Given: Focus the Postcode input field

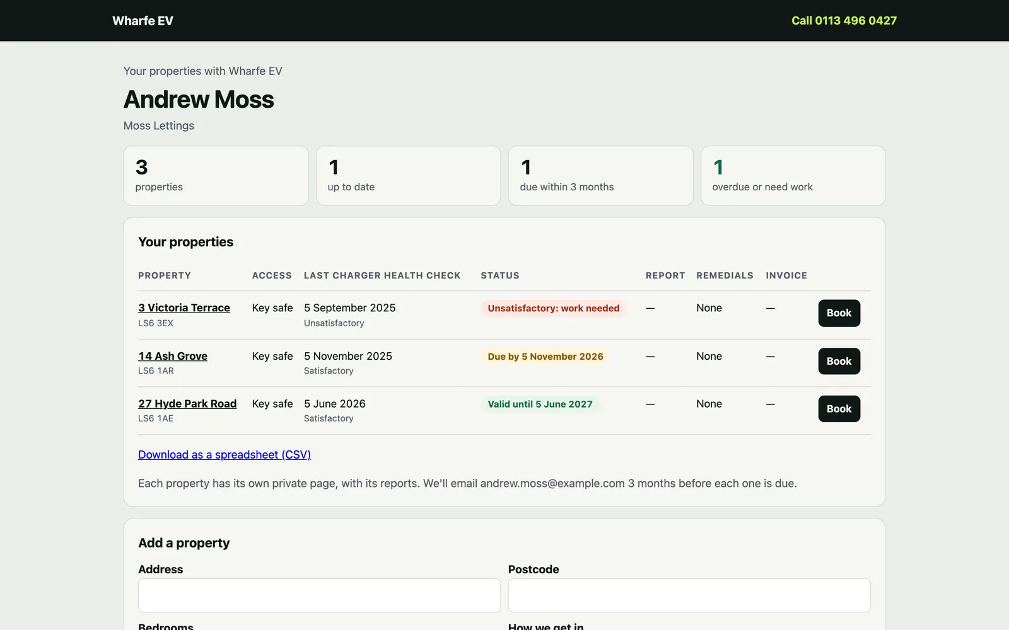Looking at the screenshot, I should click(x=689, y=595).
